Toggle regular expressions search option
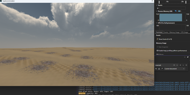 click(162, 69)
